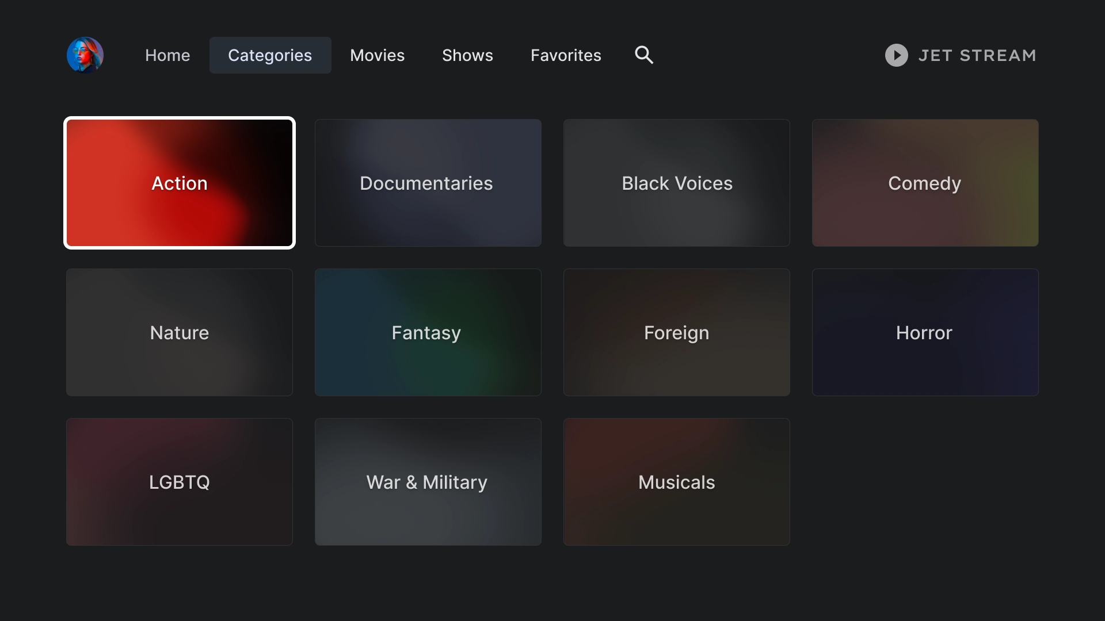Select the Comedy category tile

pos(925,183)
